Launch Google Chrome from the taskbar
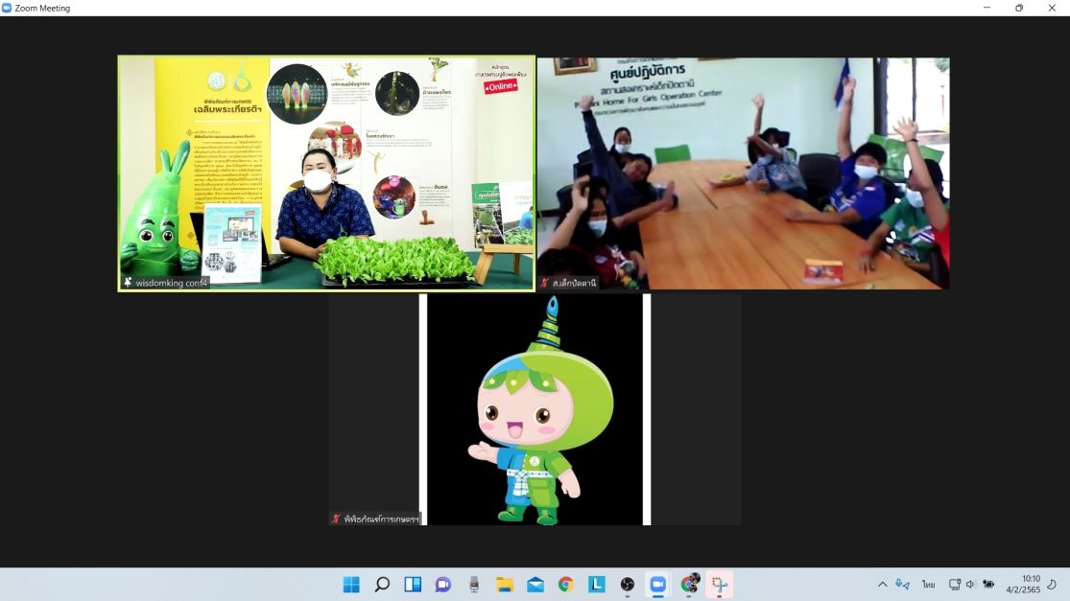The height and width of the screenshot is (601, 1070). [565, 585]
